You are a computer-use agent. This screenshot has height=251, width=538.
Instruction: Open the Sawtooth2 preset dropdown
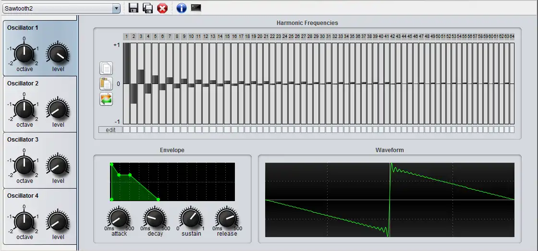click(61, 8)
